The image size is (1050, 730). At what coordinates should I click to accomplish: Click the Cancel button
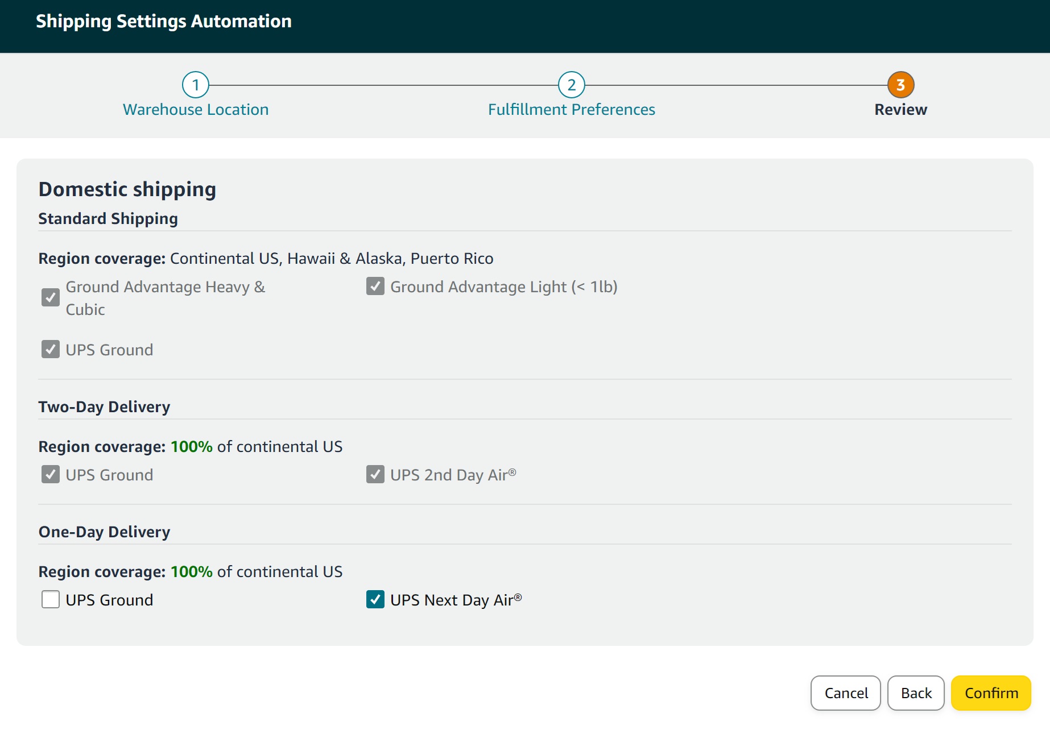click(x=846, y=693)
